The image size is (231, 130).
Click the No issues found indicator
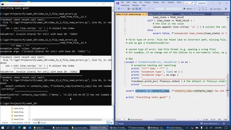point(135,120)
